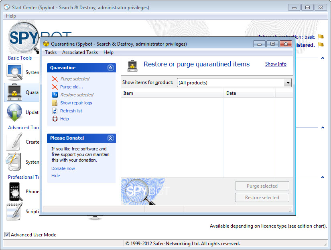Screen dimensions: 331x250
Task: Click the red X icon beside Purge selected
Action: [x=55, y=79]
